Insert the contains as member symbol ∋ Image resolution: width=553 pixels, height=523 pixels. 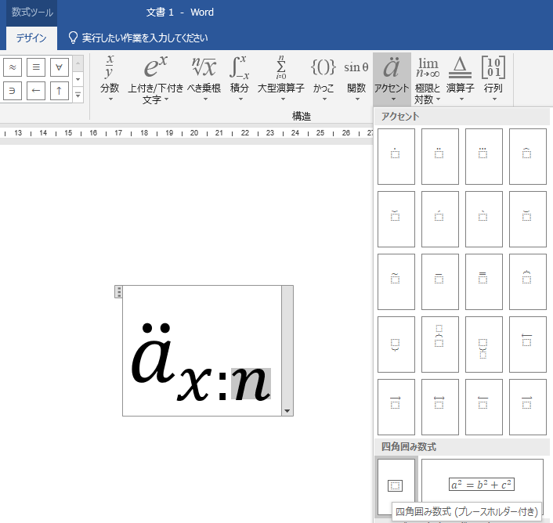pyautogui.click(x=13, y=91)
